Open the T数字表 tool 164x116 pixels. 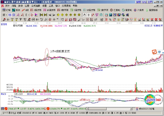click(x=103, y=10)
